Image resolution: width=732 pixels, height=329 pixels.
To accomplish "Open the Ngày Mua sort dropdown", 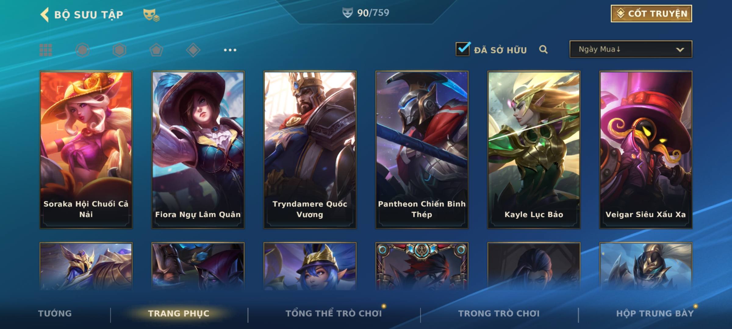I will [631, 49].
